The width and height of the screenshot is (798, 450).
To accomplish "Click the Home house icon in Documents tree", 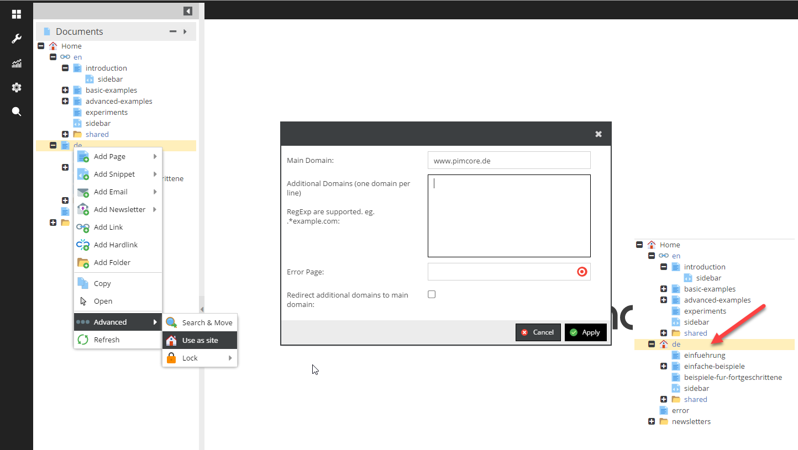I will 53,46.
